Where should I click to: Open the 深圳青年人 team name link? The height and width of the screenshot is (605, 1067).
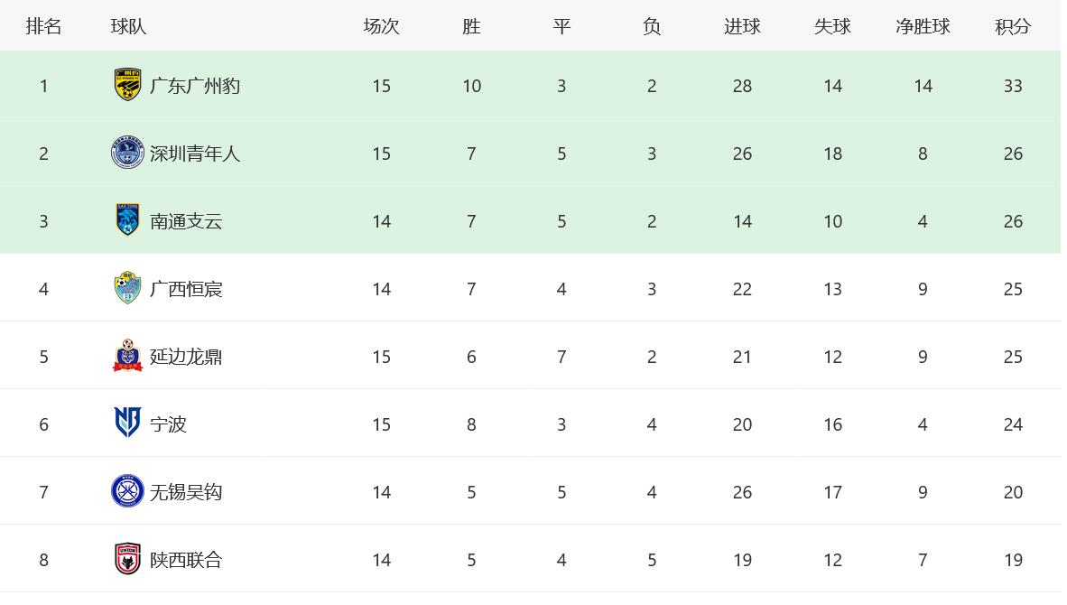[195, 154]
